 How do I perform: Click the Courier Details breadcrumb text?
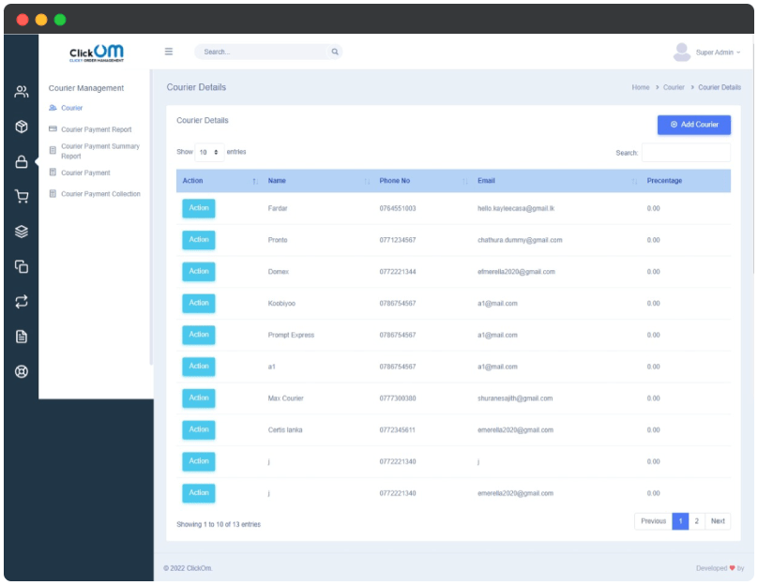pyautogui.click(x=720, y=87)
